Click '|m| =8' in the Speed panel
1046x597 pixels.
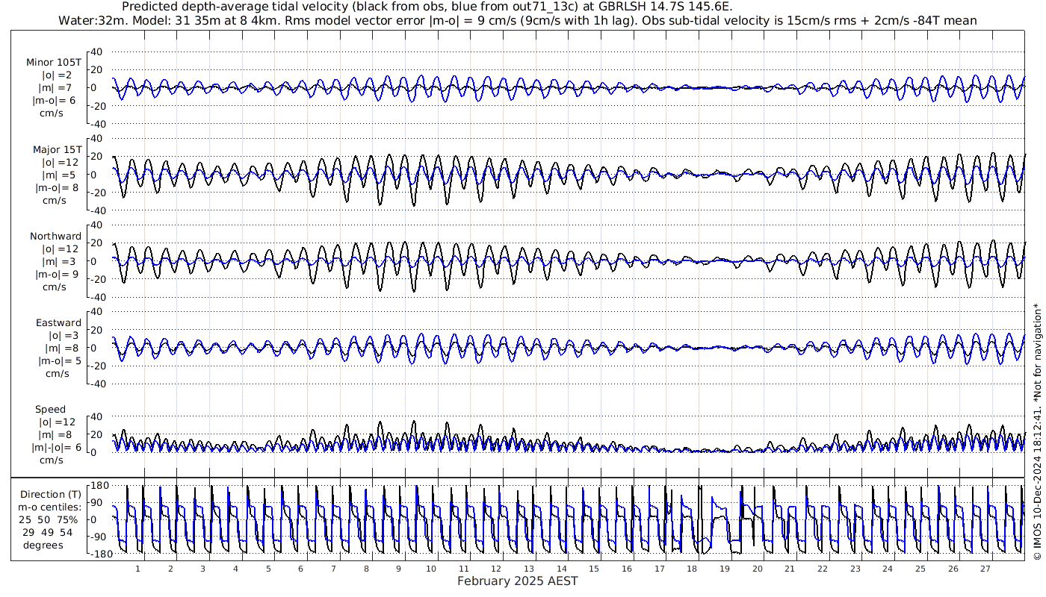click(58, 434)
